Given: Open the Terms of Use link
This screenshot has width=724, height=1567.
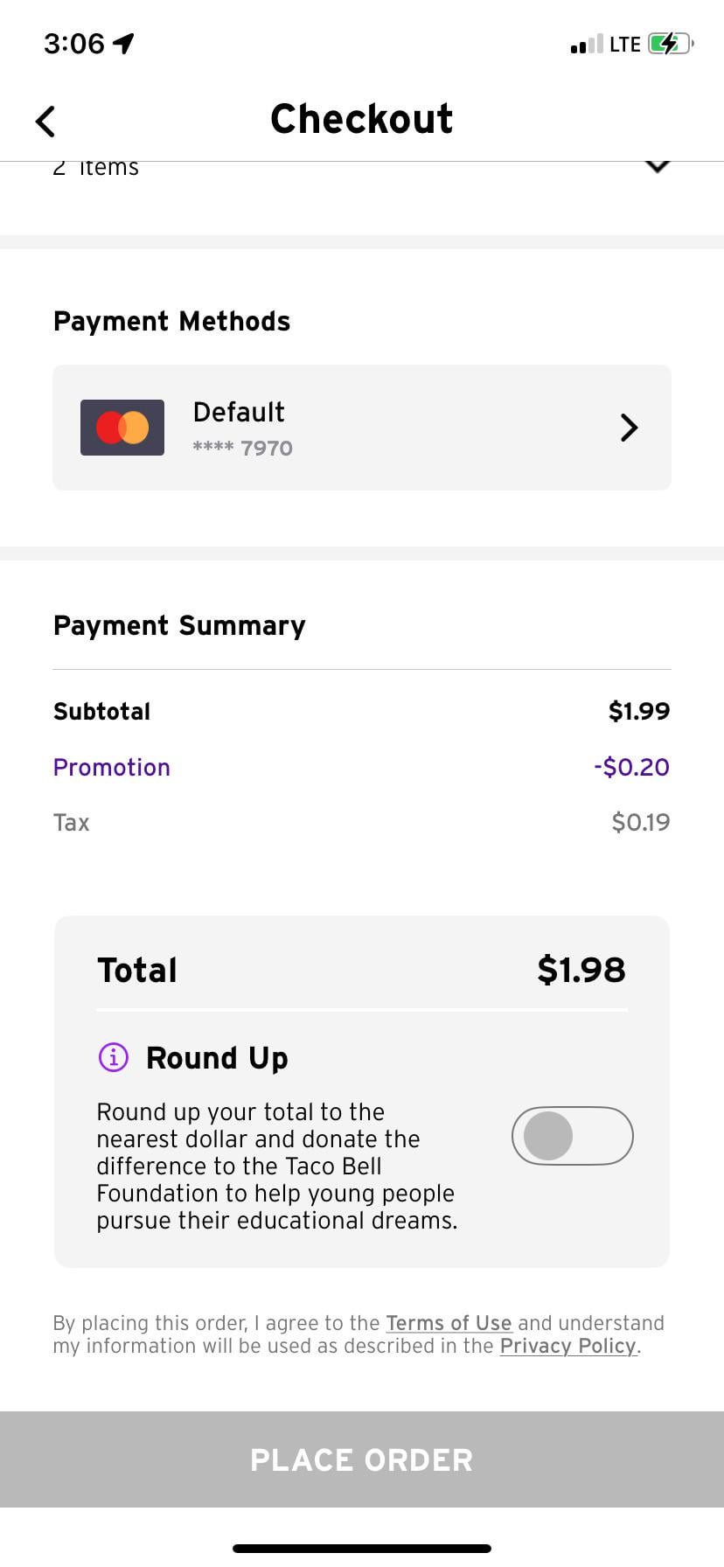Looking at the screenshot, I should [449, 1323].
